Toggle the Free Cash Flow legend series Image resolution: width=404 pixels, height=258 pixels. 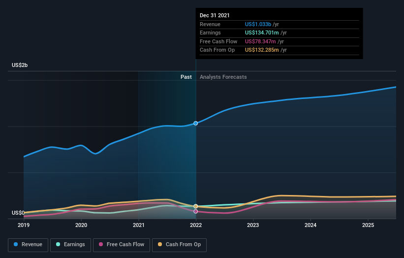click(122, 245)
